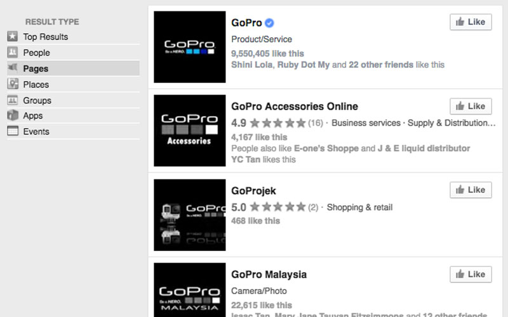The image size is (508, 317).
Task: Open GoPro Accessories Online title link
Action: [295, 107]
